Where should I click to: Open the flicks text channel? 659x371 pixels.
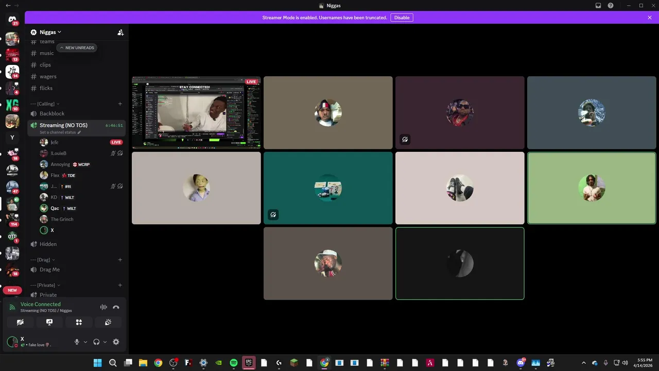[x=76, y=88]
